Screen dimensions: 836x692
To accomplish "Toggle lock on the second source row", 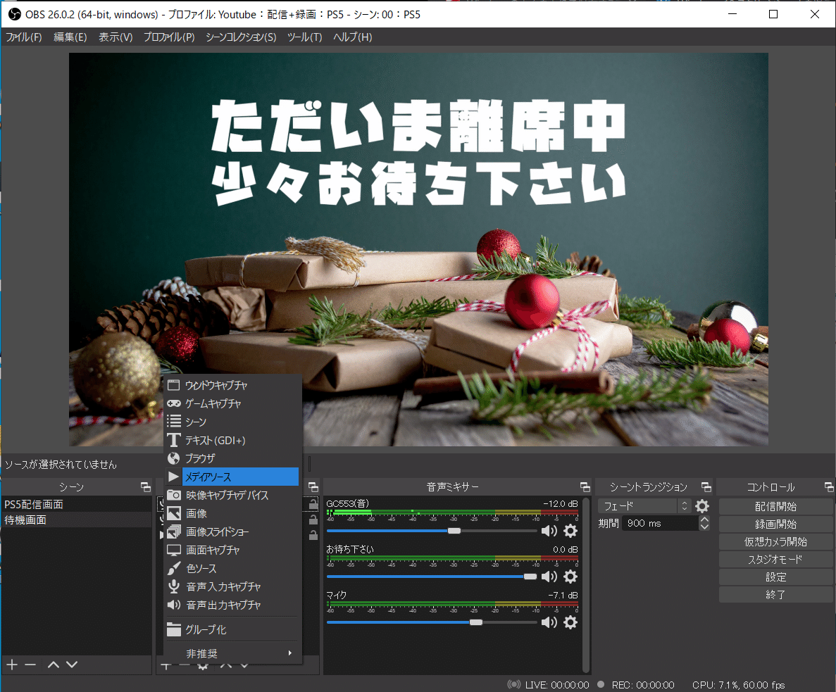I will [313, 520].
